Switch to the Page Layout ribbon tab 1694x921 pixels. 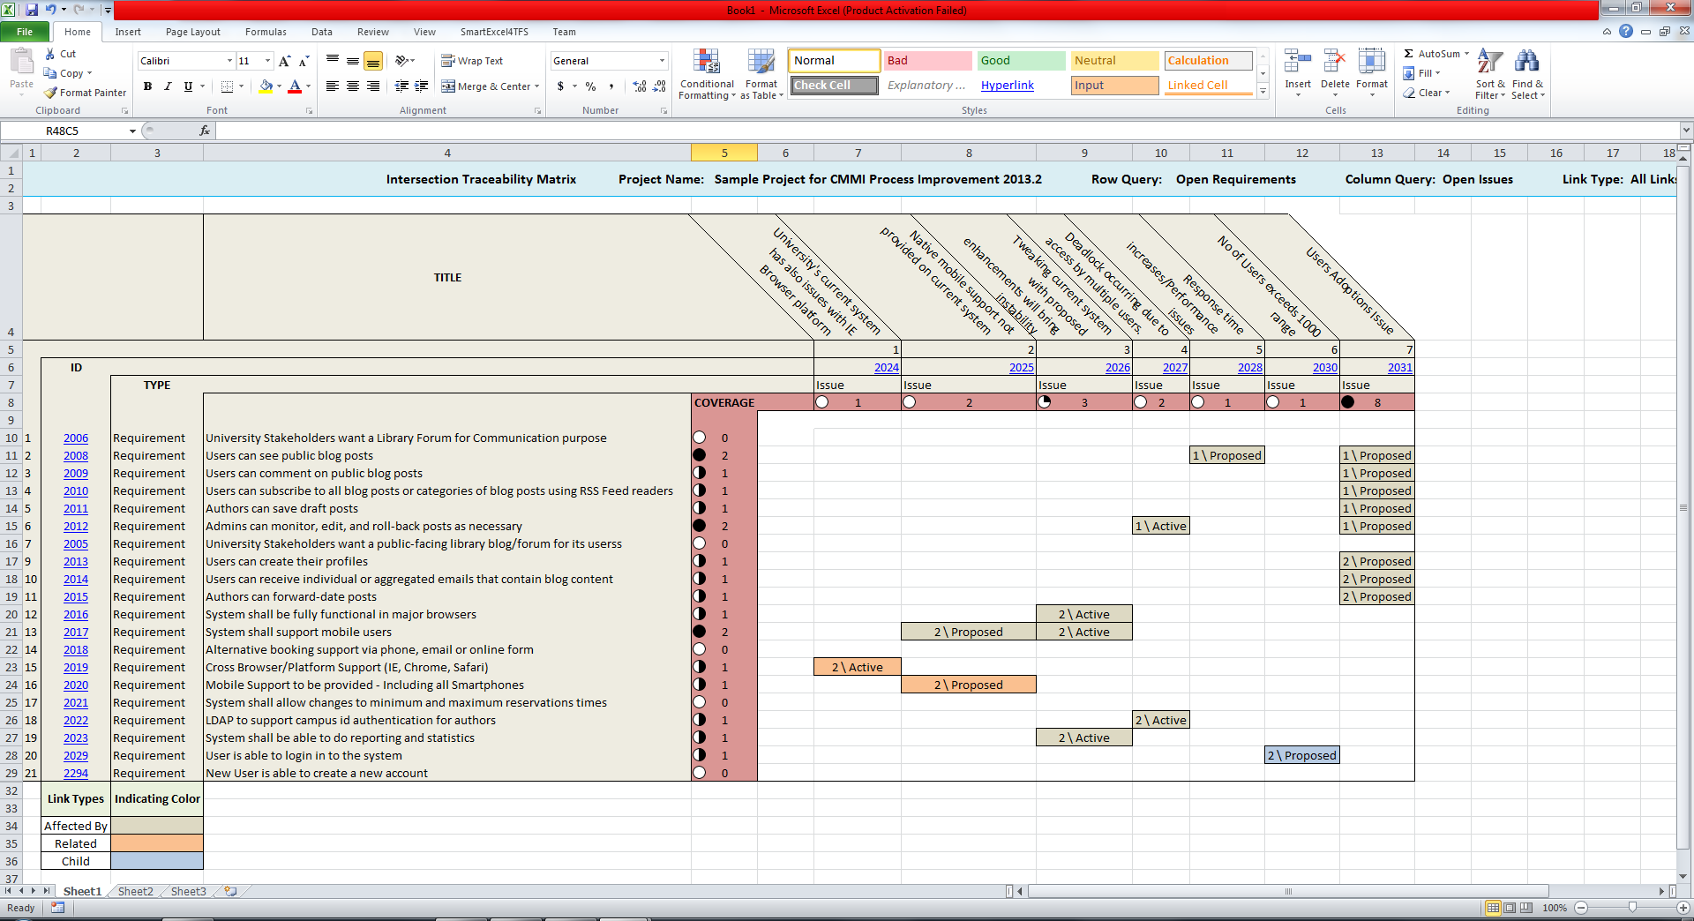point(192,32)
